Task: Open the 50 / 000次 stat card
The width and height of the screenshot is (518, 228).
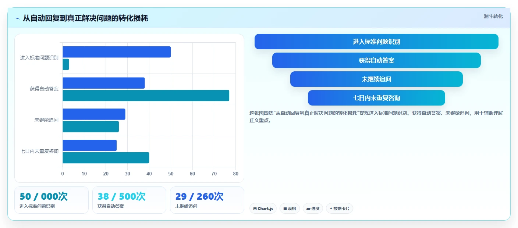Action: [52, 200]
